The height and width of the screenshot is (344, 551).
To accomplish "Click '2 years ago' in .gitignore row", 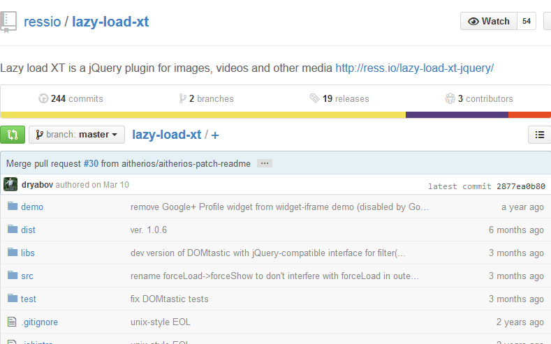I will point(520,322).
